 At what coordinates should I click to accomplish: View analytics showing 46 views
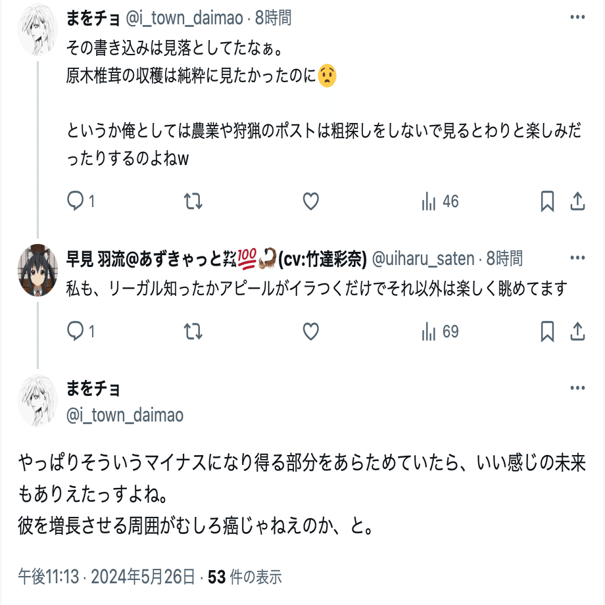tap(440, 202)
